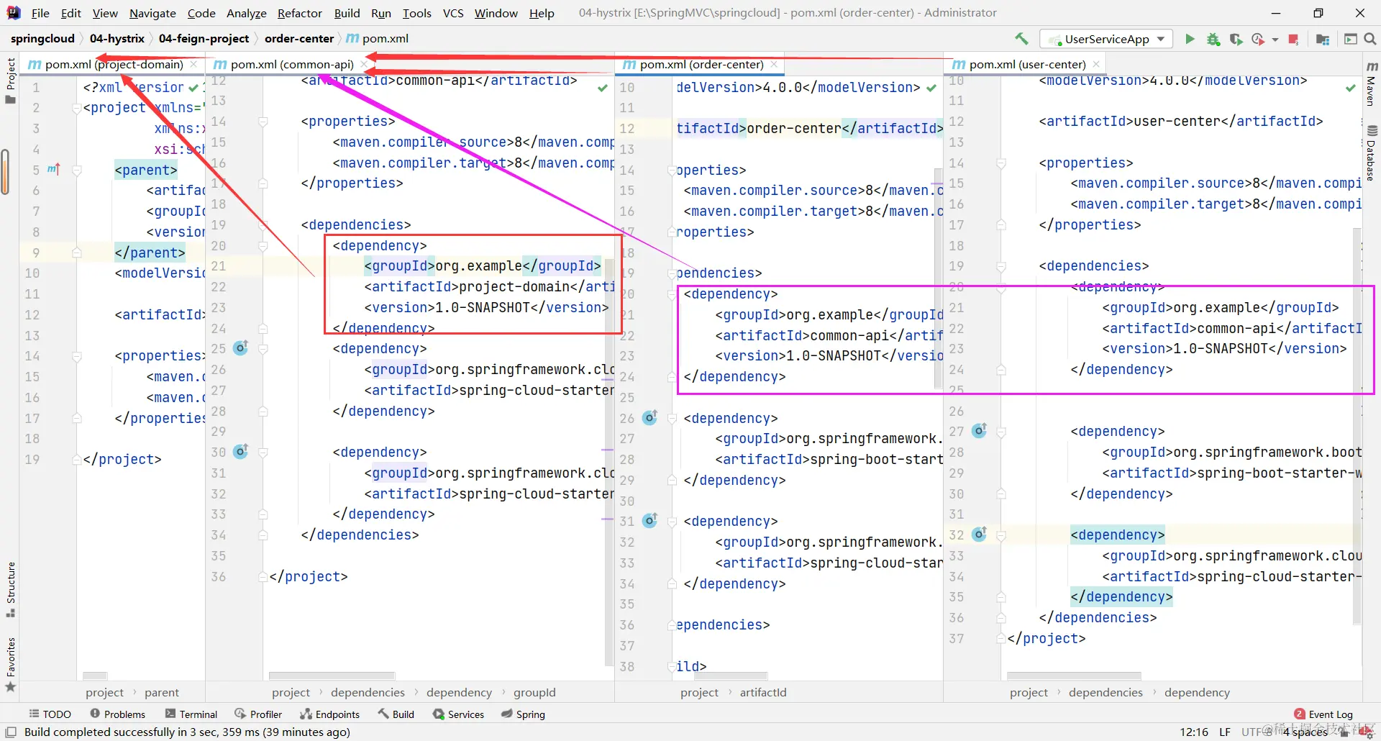
Task: Open the Refactor menu
Action: (x=300, y=13)
